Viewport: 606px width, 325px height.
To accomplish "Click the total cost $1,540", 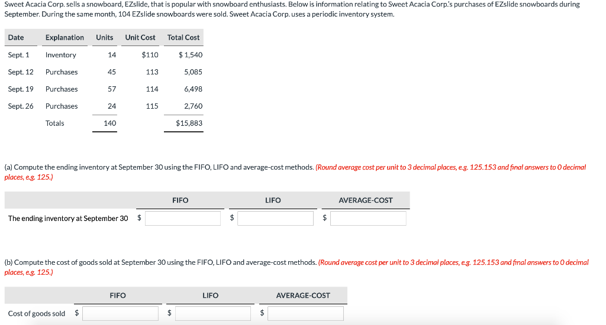I will click(191, 55).
